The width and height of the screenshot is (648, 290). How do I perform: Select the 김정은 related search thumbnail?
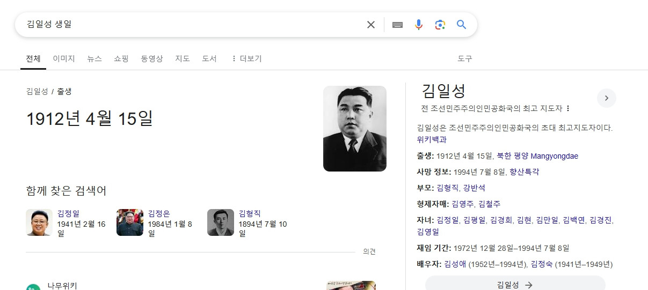(x=130, y=222)
